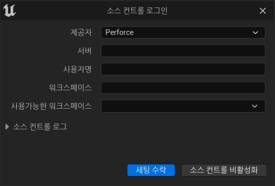This screenshot has width=275, height=186.
Task: Click the 소스 컨트롤 로그 label text
Action: coord(40,127)
